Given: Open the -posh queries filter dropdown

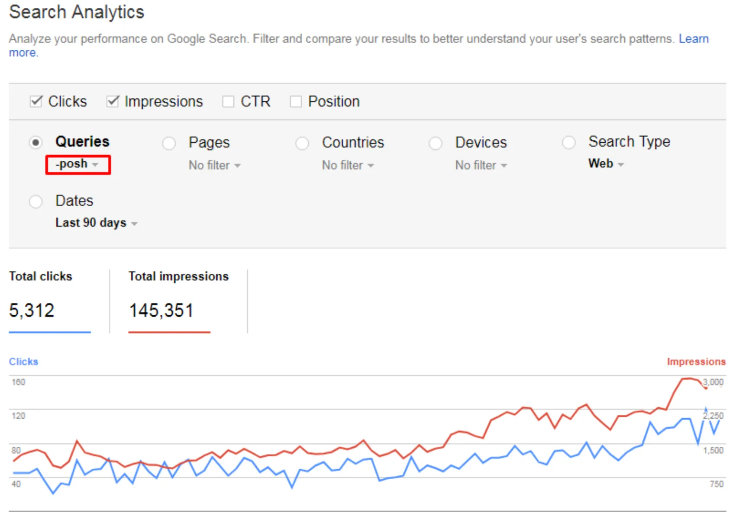Looking at the screenshot, I should 77,164.
